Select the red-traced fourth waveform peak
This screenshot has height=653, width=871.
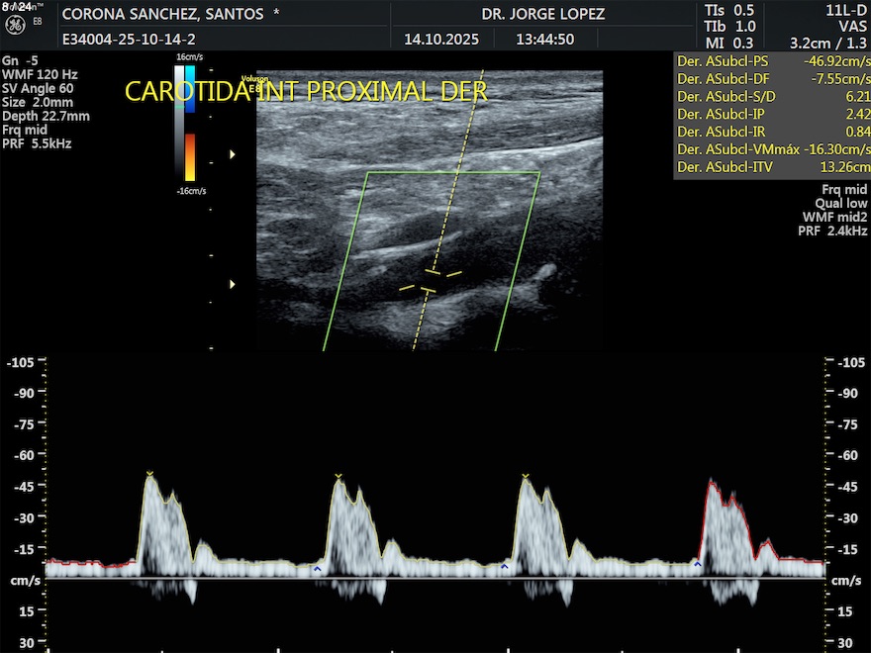click(x=713, y=484)
